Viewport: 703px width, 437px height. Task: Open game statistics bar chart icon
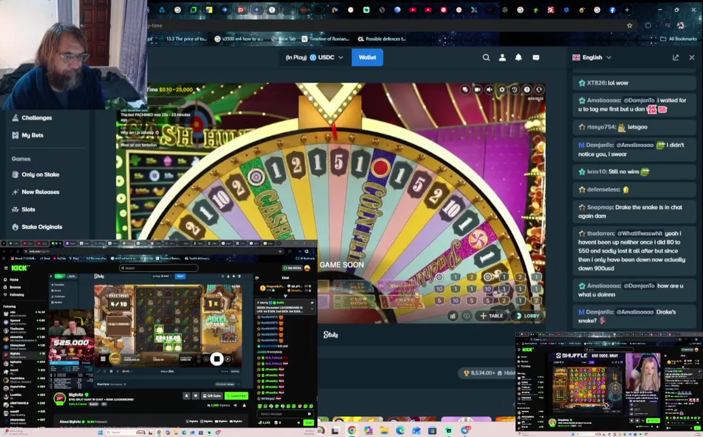453,316
